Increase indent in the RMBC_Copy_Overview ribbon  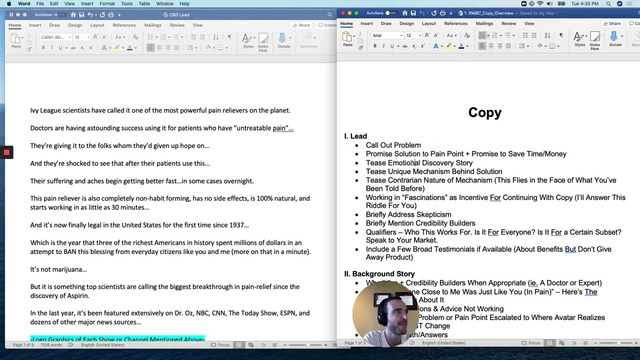click(534, 35)
